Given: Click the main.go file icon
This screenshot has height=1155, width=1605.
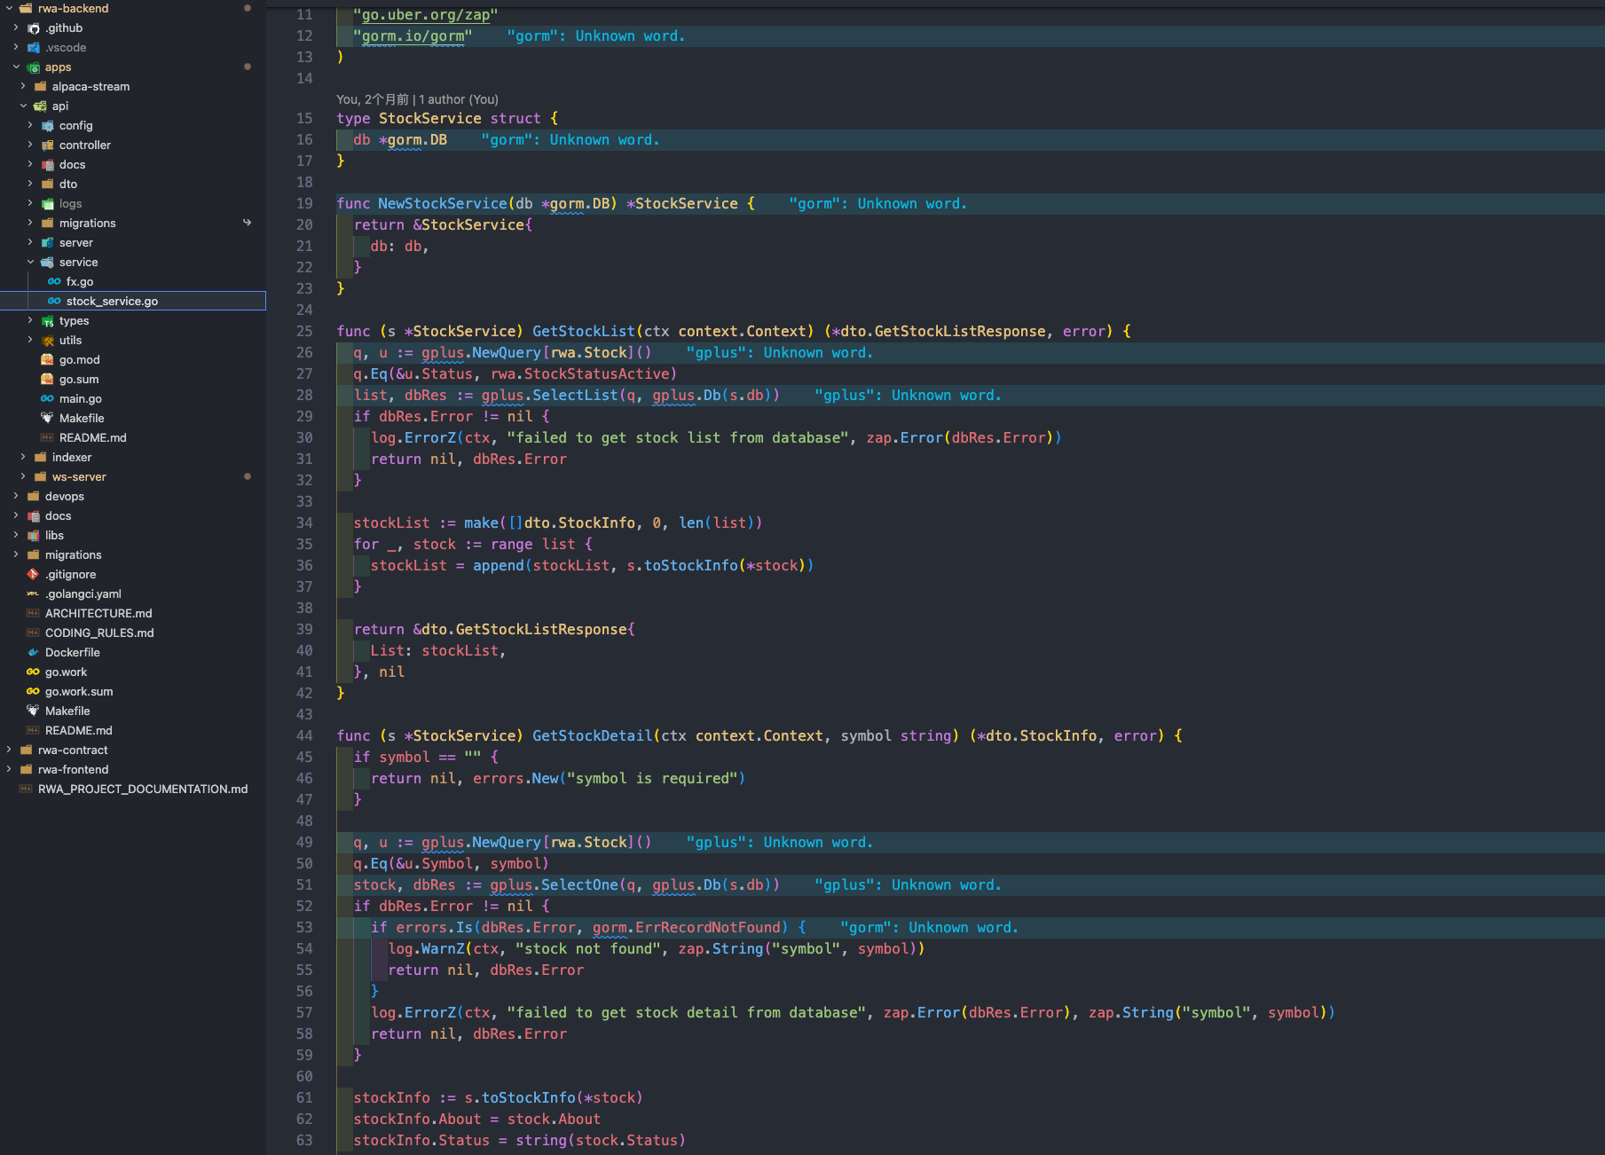Looking at the screenshot, I should tap(47, 398).
